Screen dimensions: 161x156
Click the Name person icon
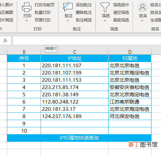(143, 7)
